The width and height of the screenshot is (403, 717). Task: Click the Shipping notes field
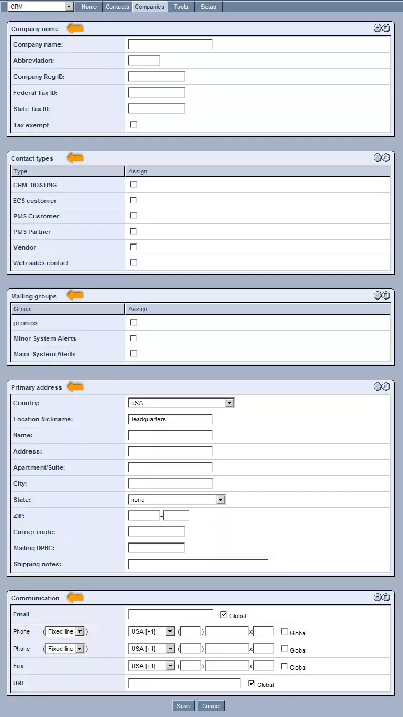click(198, 564)
